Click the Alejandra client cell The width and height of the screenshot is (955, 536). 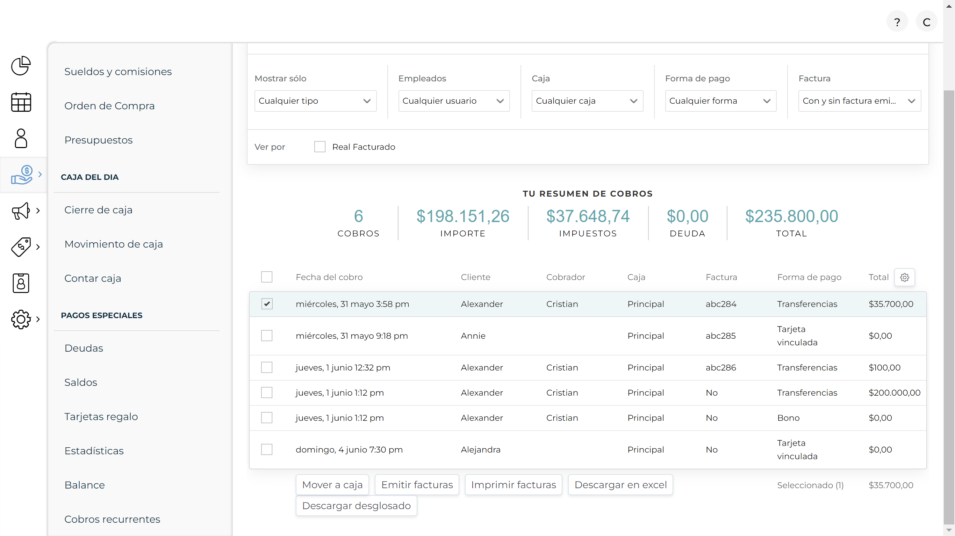(480, 450)
